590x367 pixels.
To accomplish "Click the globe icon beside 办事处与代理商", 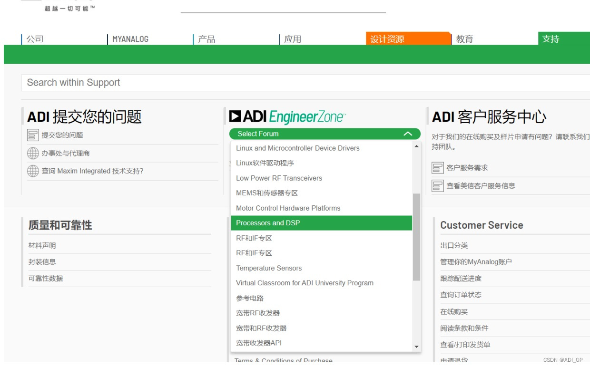I will pos(33,153).
